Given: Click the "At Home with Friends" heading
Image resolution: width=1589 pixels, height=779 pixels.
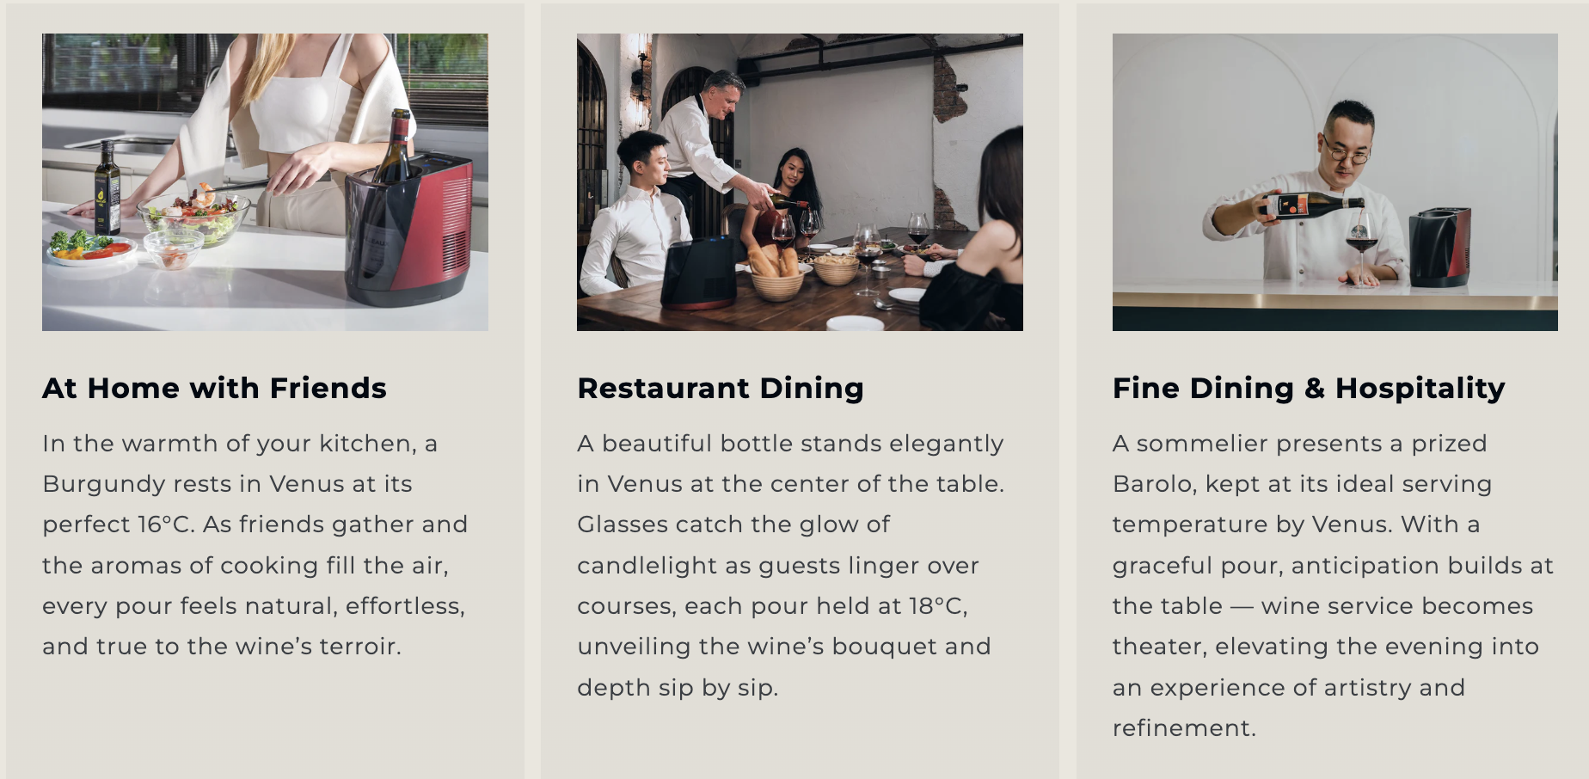Looking at the screenshot, I should [214, 388].
